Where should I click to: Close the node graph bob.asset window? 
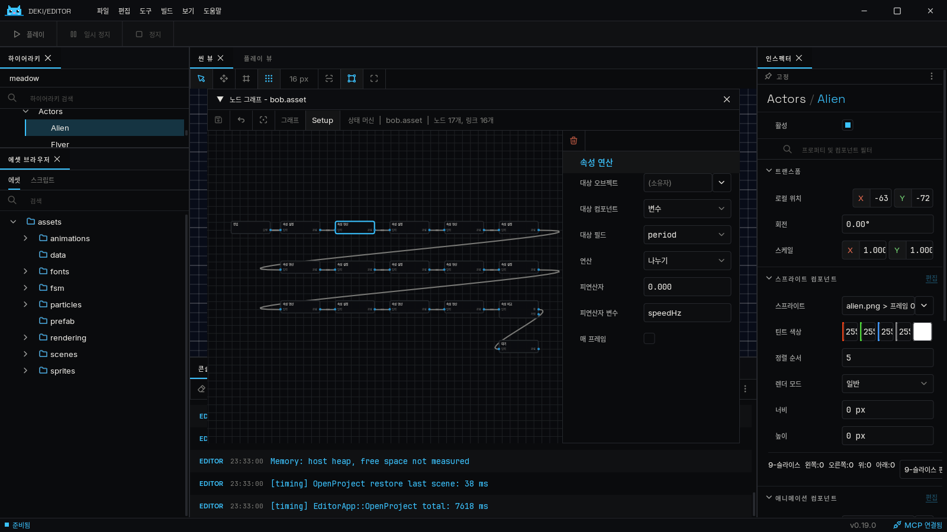coord(727,99)
